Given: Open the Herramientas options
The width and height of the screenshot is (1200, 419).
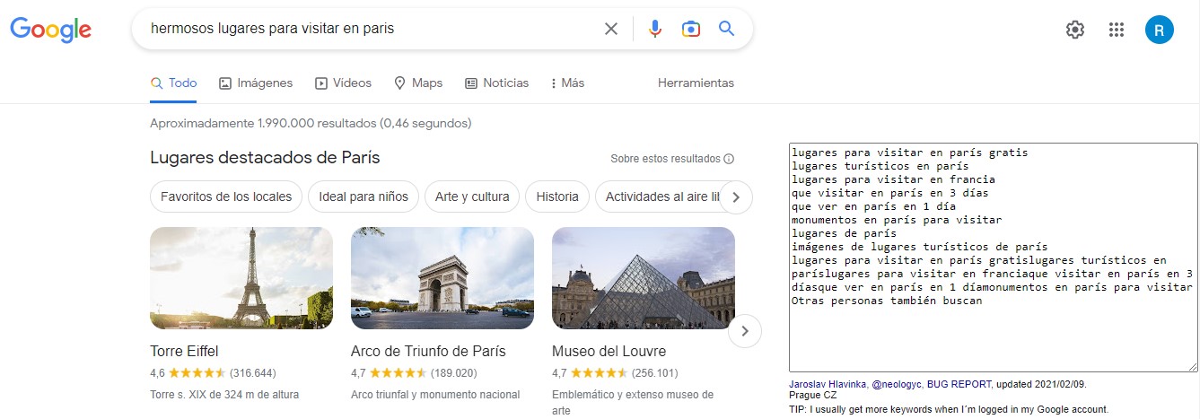Looking at the screenshot, I should pyautogui.click(x=696, y=83).
